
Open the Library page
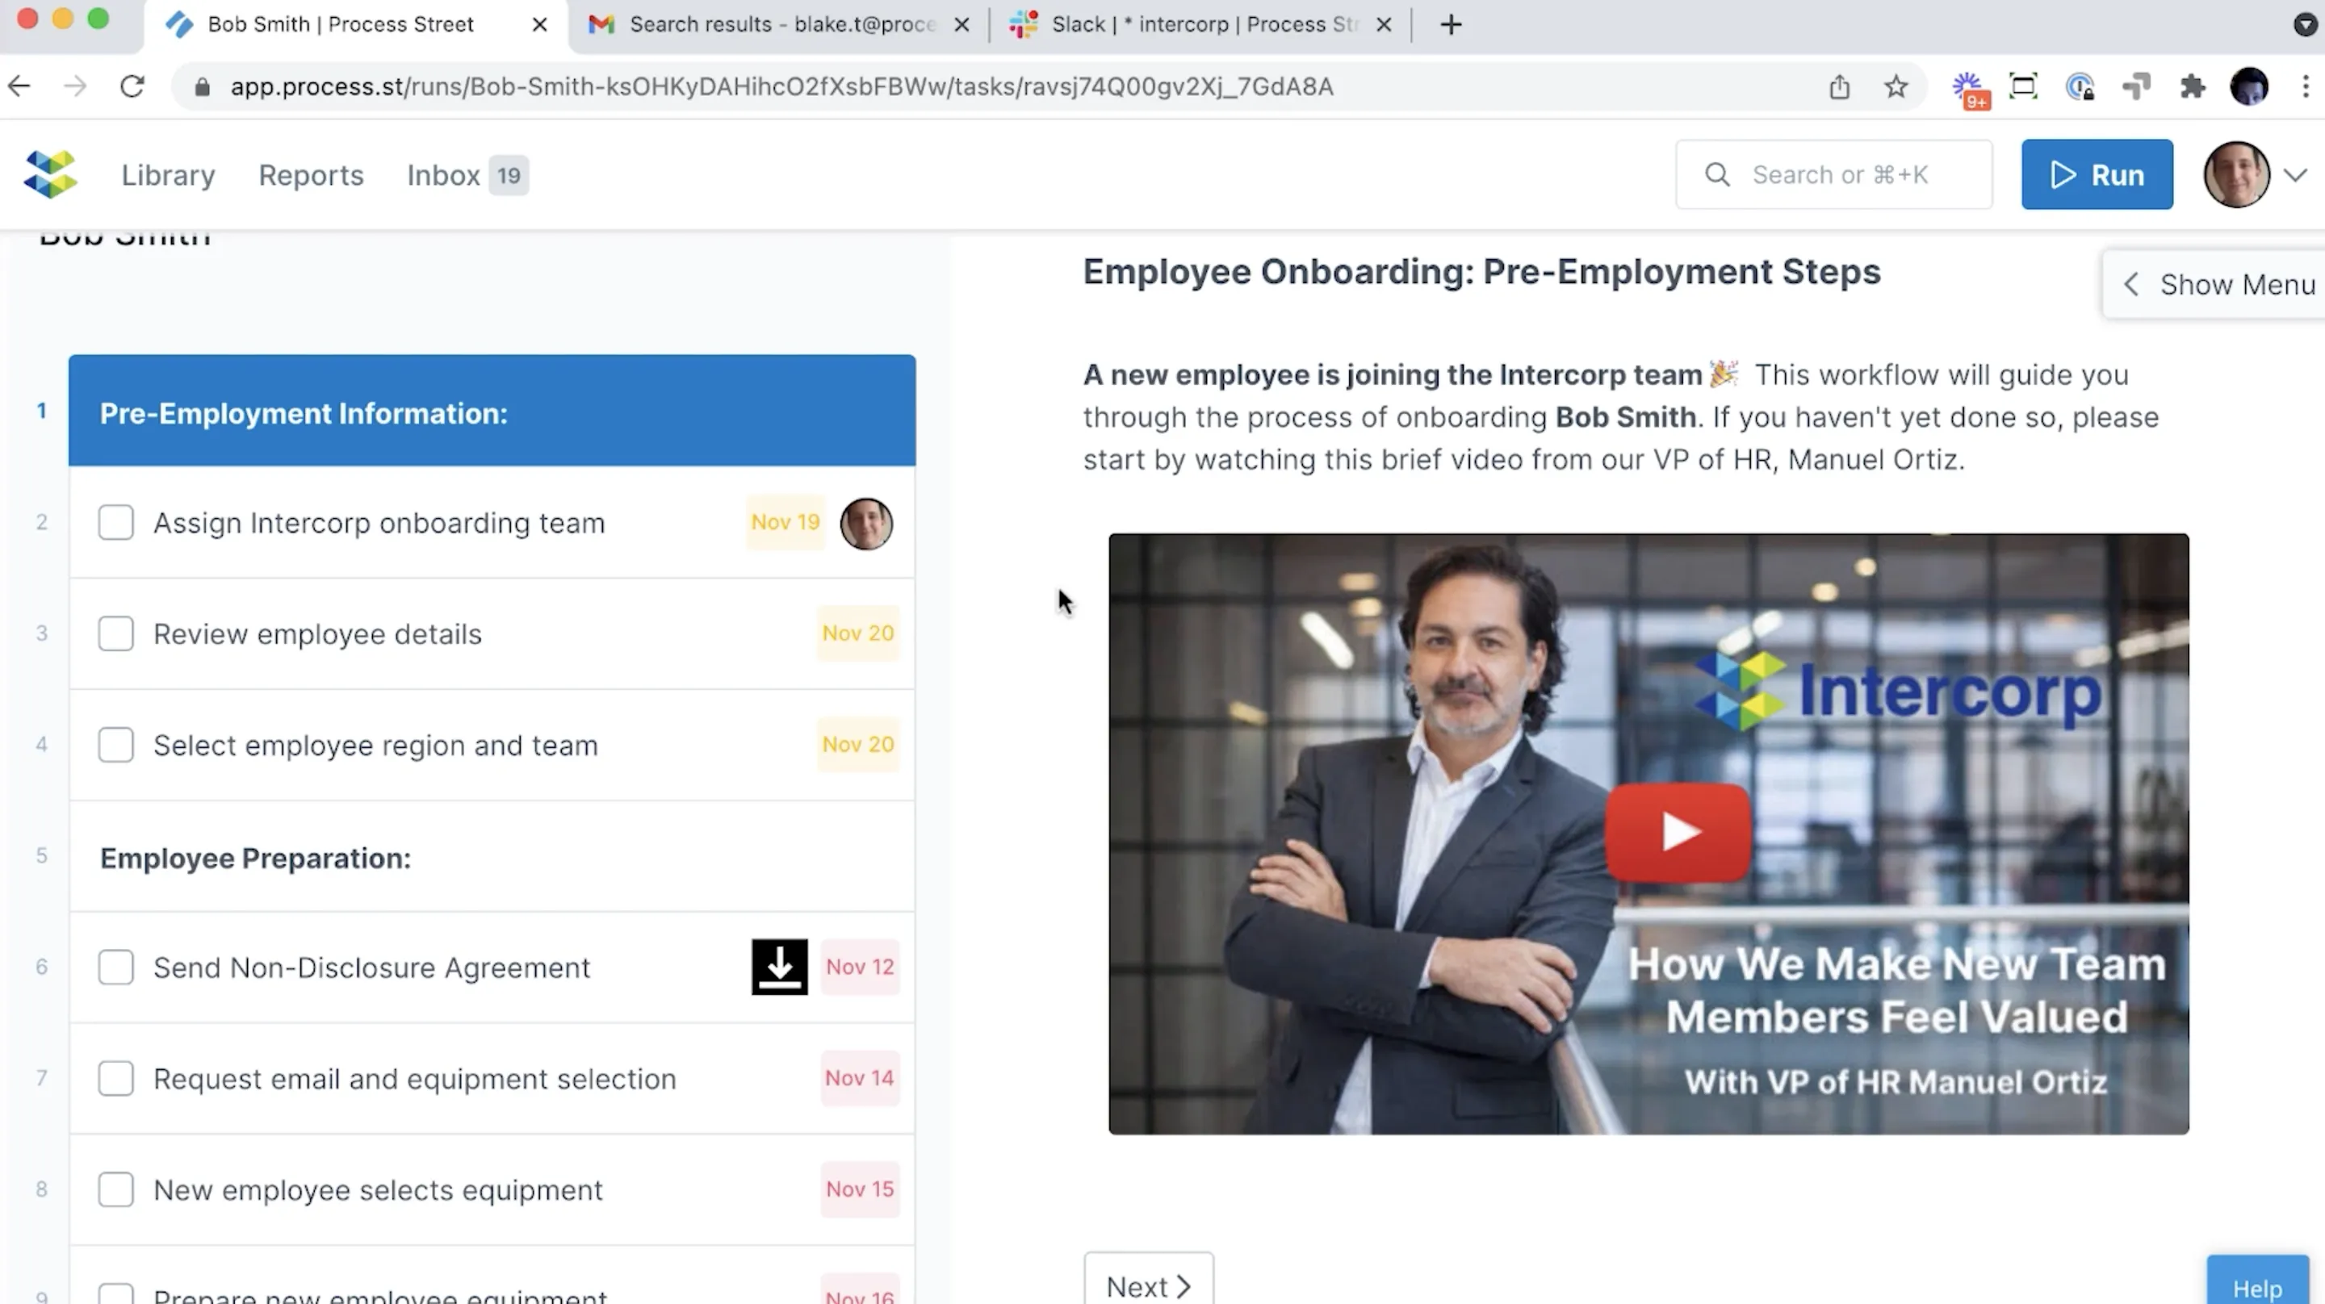pos(168,175)
